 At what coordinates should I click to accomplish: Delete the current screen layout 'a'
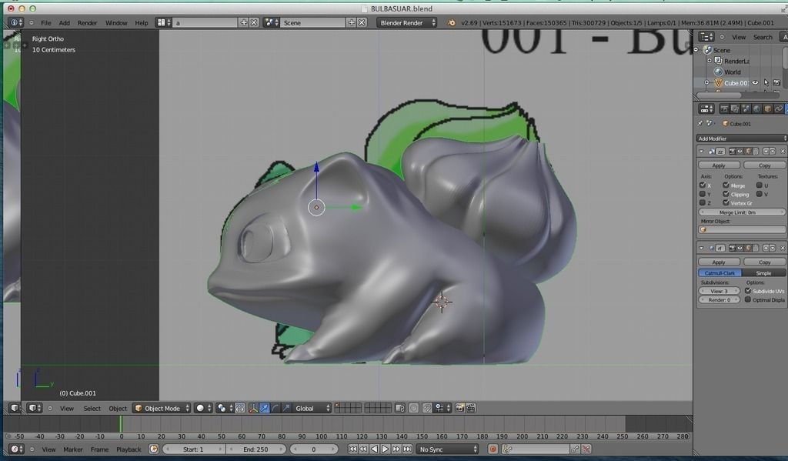254,22
